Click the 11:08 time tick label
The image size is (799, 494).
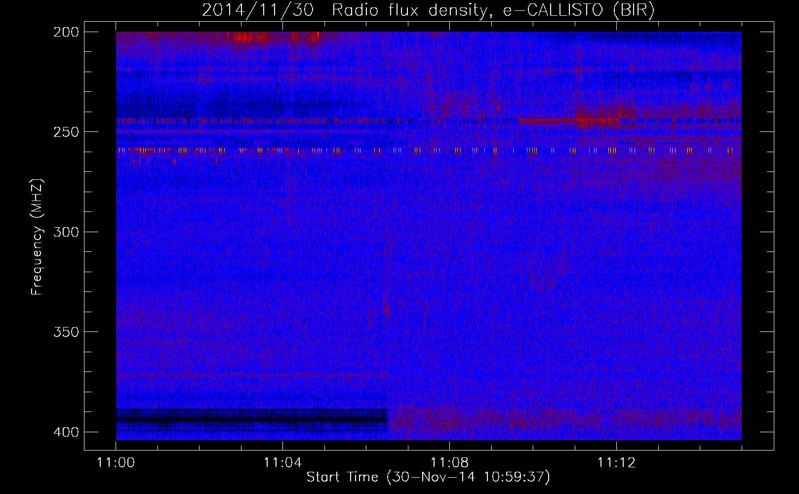(x=449, y=463)
